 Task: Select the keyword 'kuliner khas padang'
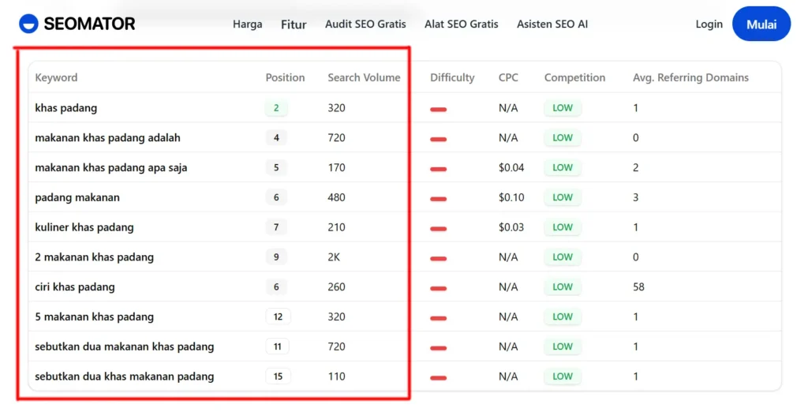(x=84, y=227)
